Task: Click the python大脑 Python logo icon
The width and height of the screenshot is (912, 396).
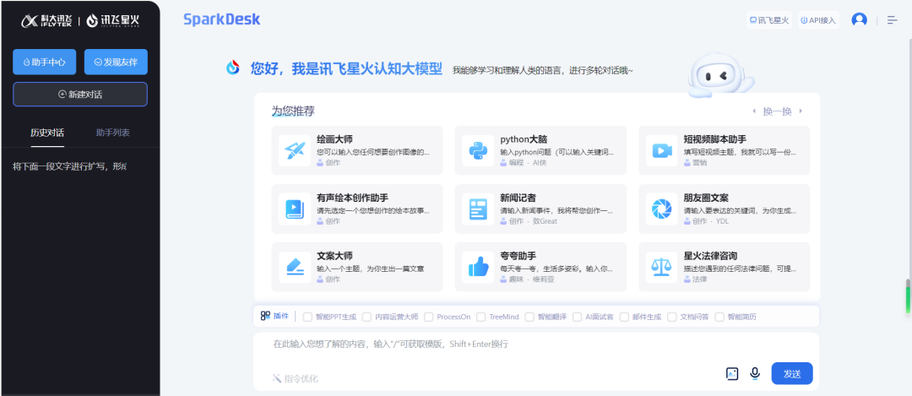Action: [x=478, y=150]
